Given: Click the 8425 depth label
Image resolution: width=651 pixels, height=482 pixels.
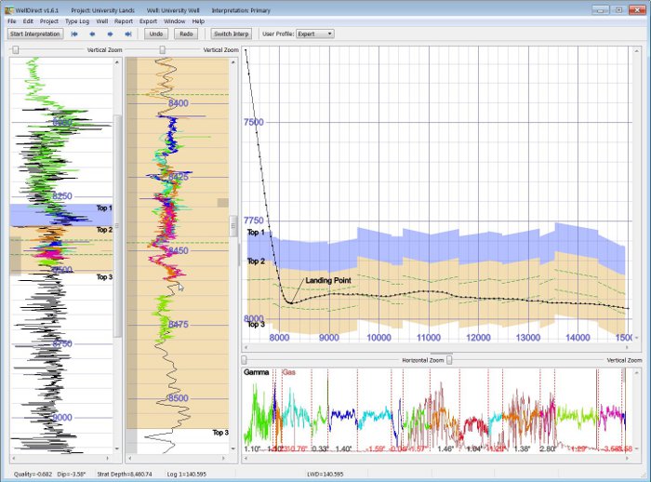Looking at the screenshot, I should tap(179, 177).
